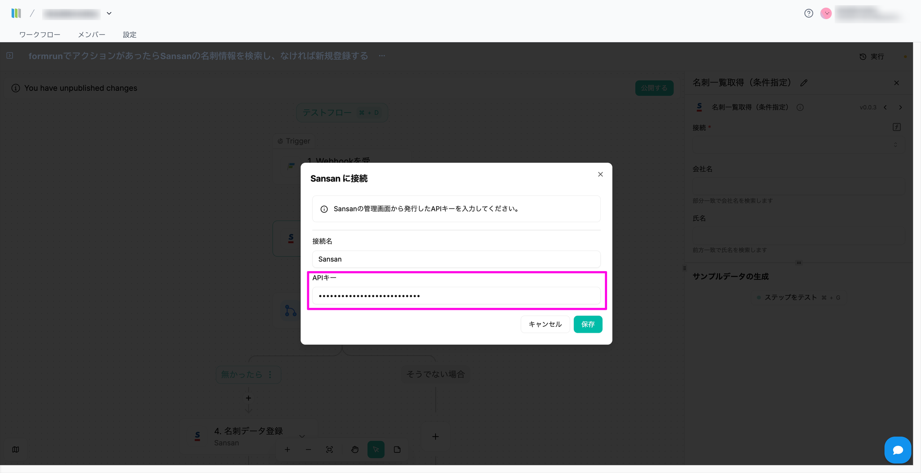Click the dialog notice about Sansanの管理画面
The height and width of the screenshot is (473, 921).
pos(456,209)
